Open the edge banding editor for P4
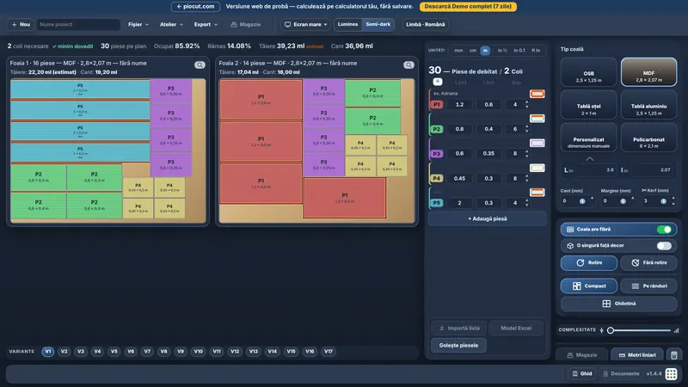This screenshot has width=688, height=387. pos(537,168)
